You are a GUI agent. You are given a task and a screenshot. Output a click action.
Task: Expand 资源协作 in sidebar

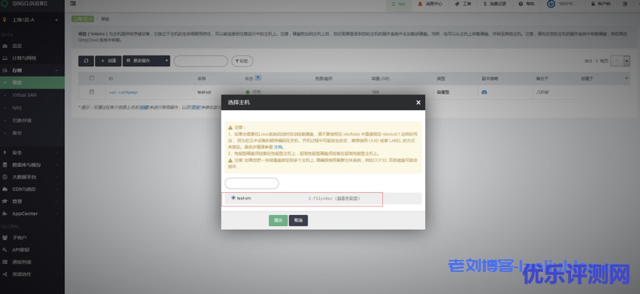(x=33, y=274)
